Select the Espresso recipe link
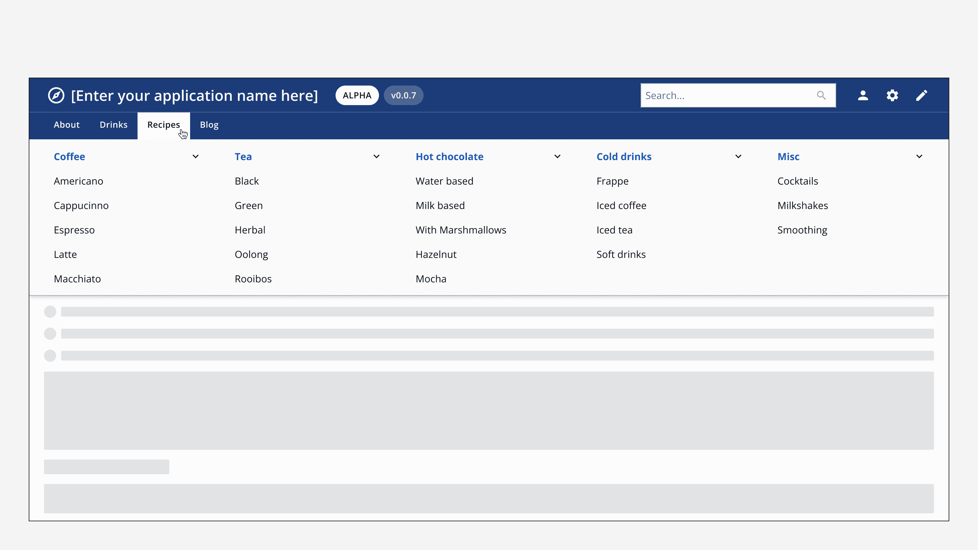 coord(74,230)
